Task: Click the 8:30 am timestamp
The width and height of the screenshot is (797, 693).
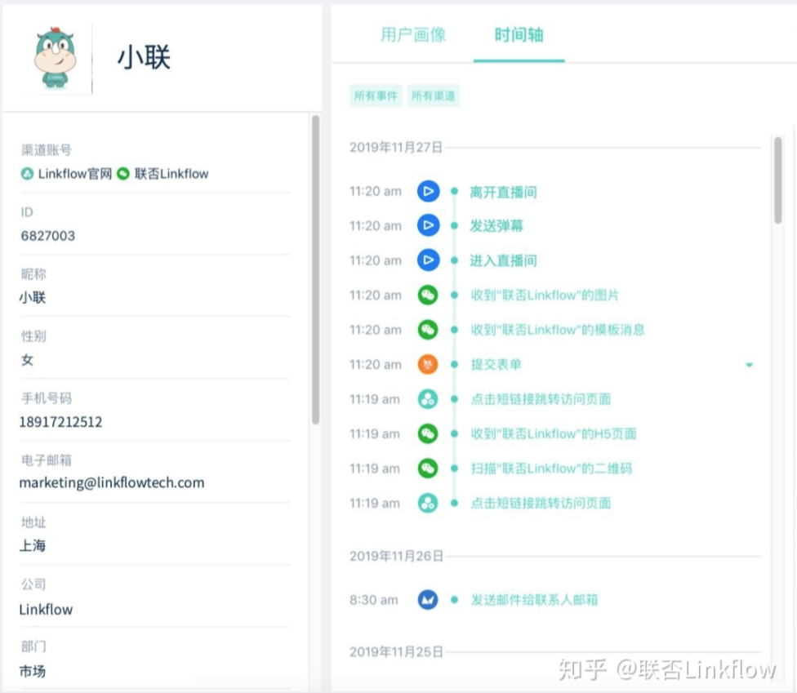Action: [x=374, y=600]
